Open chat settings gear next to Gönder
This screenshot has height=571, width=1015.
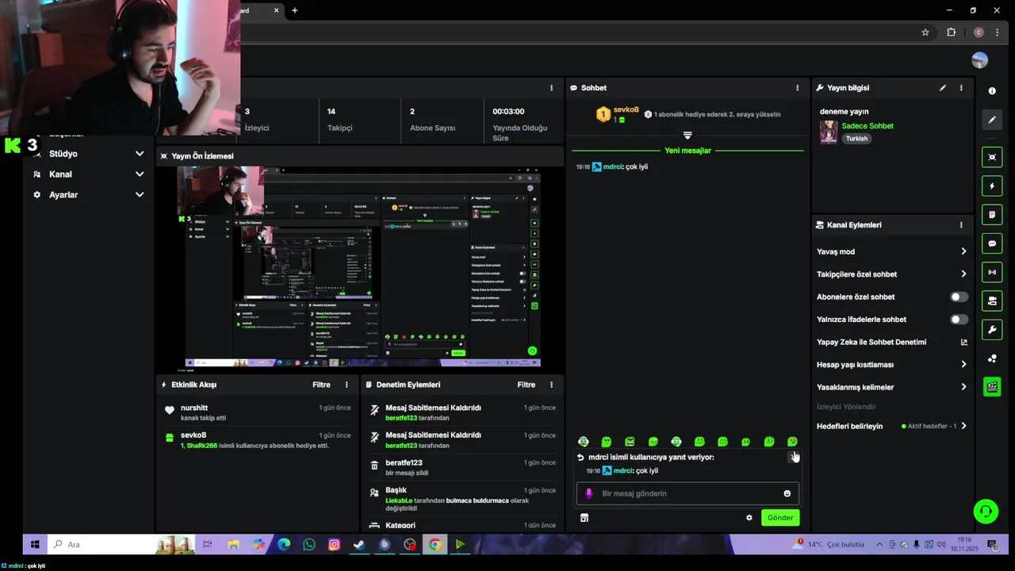click(x=749, y=518)
